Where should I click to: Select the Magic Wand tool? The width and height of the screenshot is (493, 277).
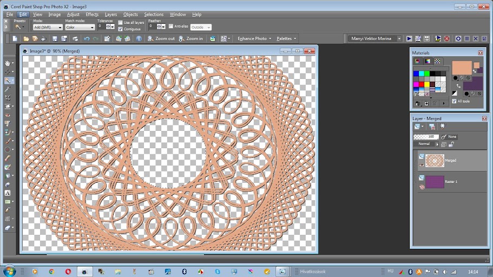click(x=8, y=80)
